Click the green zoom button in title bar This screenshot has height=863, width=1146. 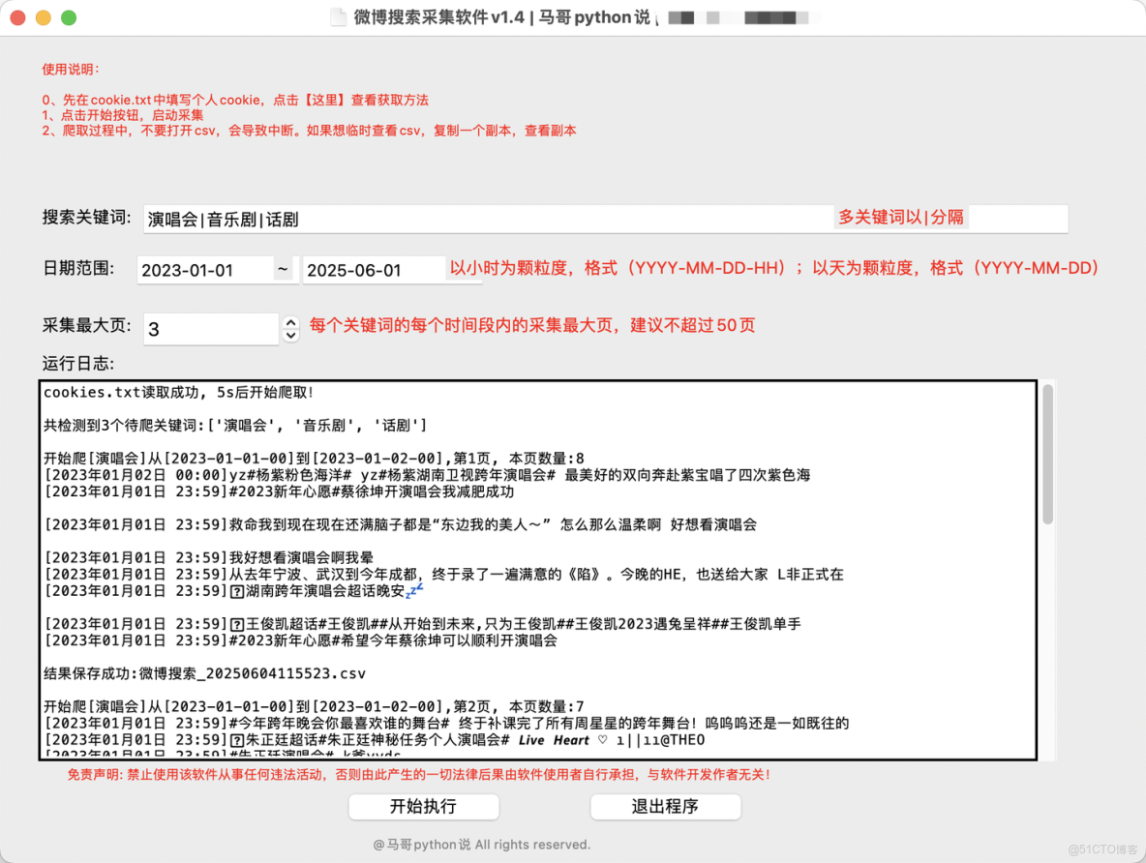[x=67, y=16]
